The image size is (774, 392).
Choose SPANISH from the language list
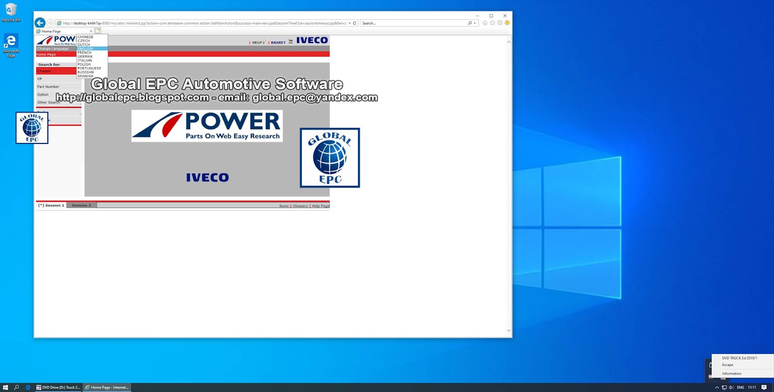[x=92, y=76]
